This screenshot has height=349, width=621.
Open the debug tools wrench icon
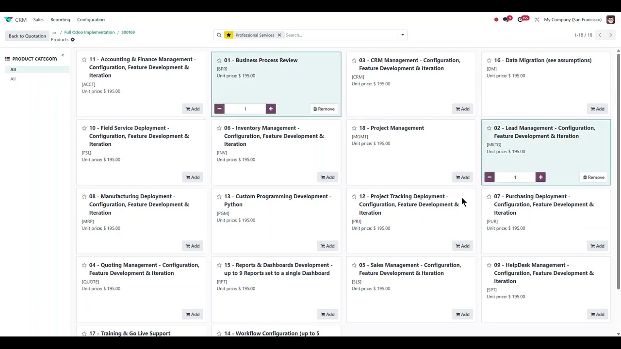pyautogui.click(x=537, y=20)
